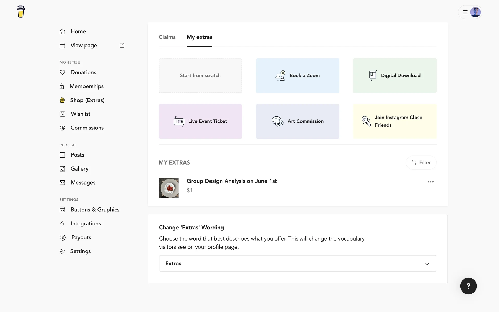Screen dimensions: 499x312
Task: Go to Commissions in the sidebar
Action: (87, 128)
